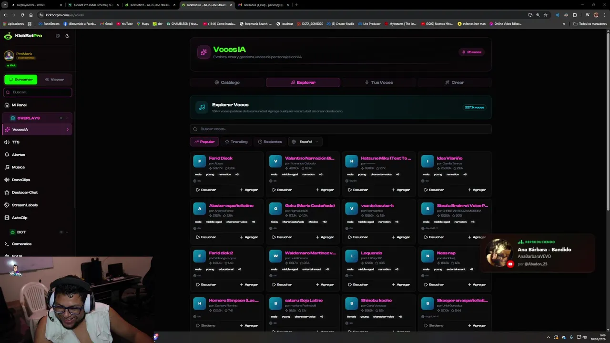Open the Crear tab
The width and height of the screenshot is (610, 343).
coord(455,82)
